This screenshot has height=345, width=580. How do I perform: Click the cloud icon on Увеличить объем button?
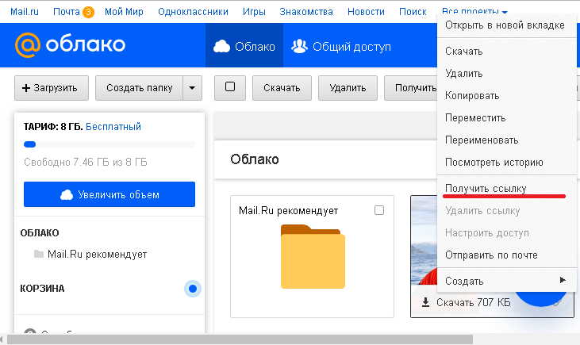pyautogui.click(x=67, y=194)
